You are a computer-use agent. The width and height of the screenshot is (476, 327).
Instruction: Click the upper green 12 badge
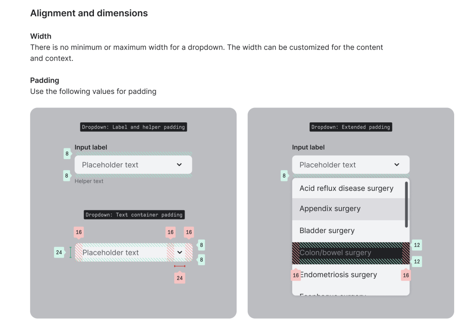click(416, 245)
